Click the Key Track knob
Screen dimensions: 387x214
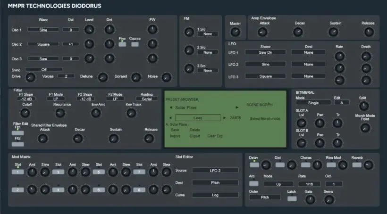click(x=131, y=113)
